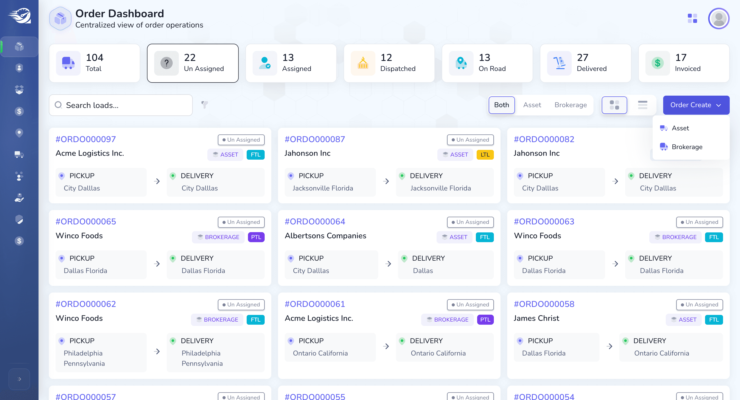The image size is (740, 400).
Task: Open order #ORDO000064
Action: click(x=314, y=222)
